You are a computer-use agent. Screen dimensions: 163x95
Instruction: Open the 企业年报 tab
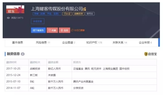[145, 42]
